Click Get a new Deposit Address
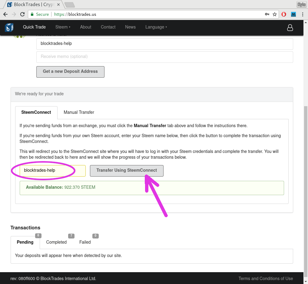 click(x=70, y=72)
